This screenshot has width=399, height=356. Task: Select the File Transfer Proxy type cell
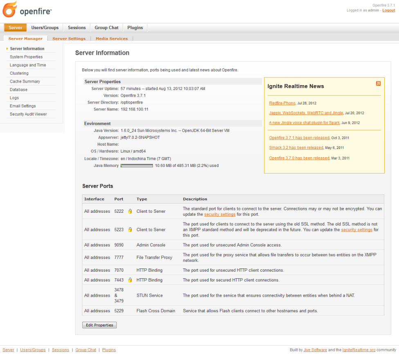(x=154, y=257)
